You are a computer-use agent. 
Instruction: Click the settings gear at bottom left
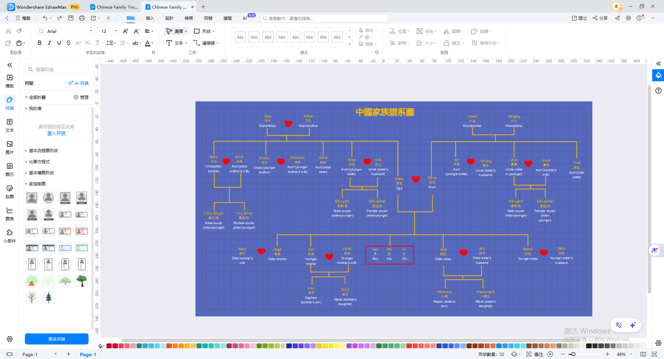coord(10,339)
